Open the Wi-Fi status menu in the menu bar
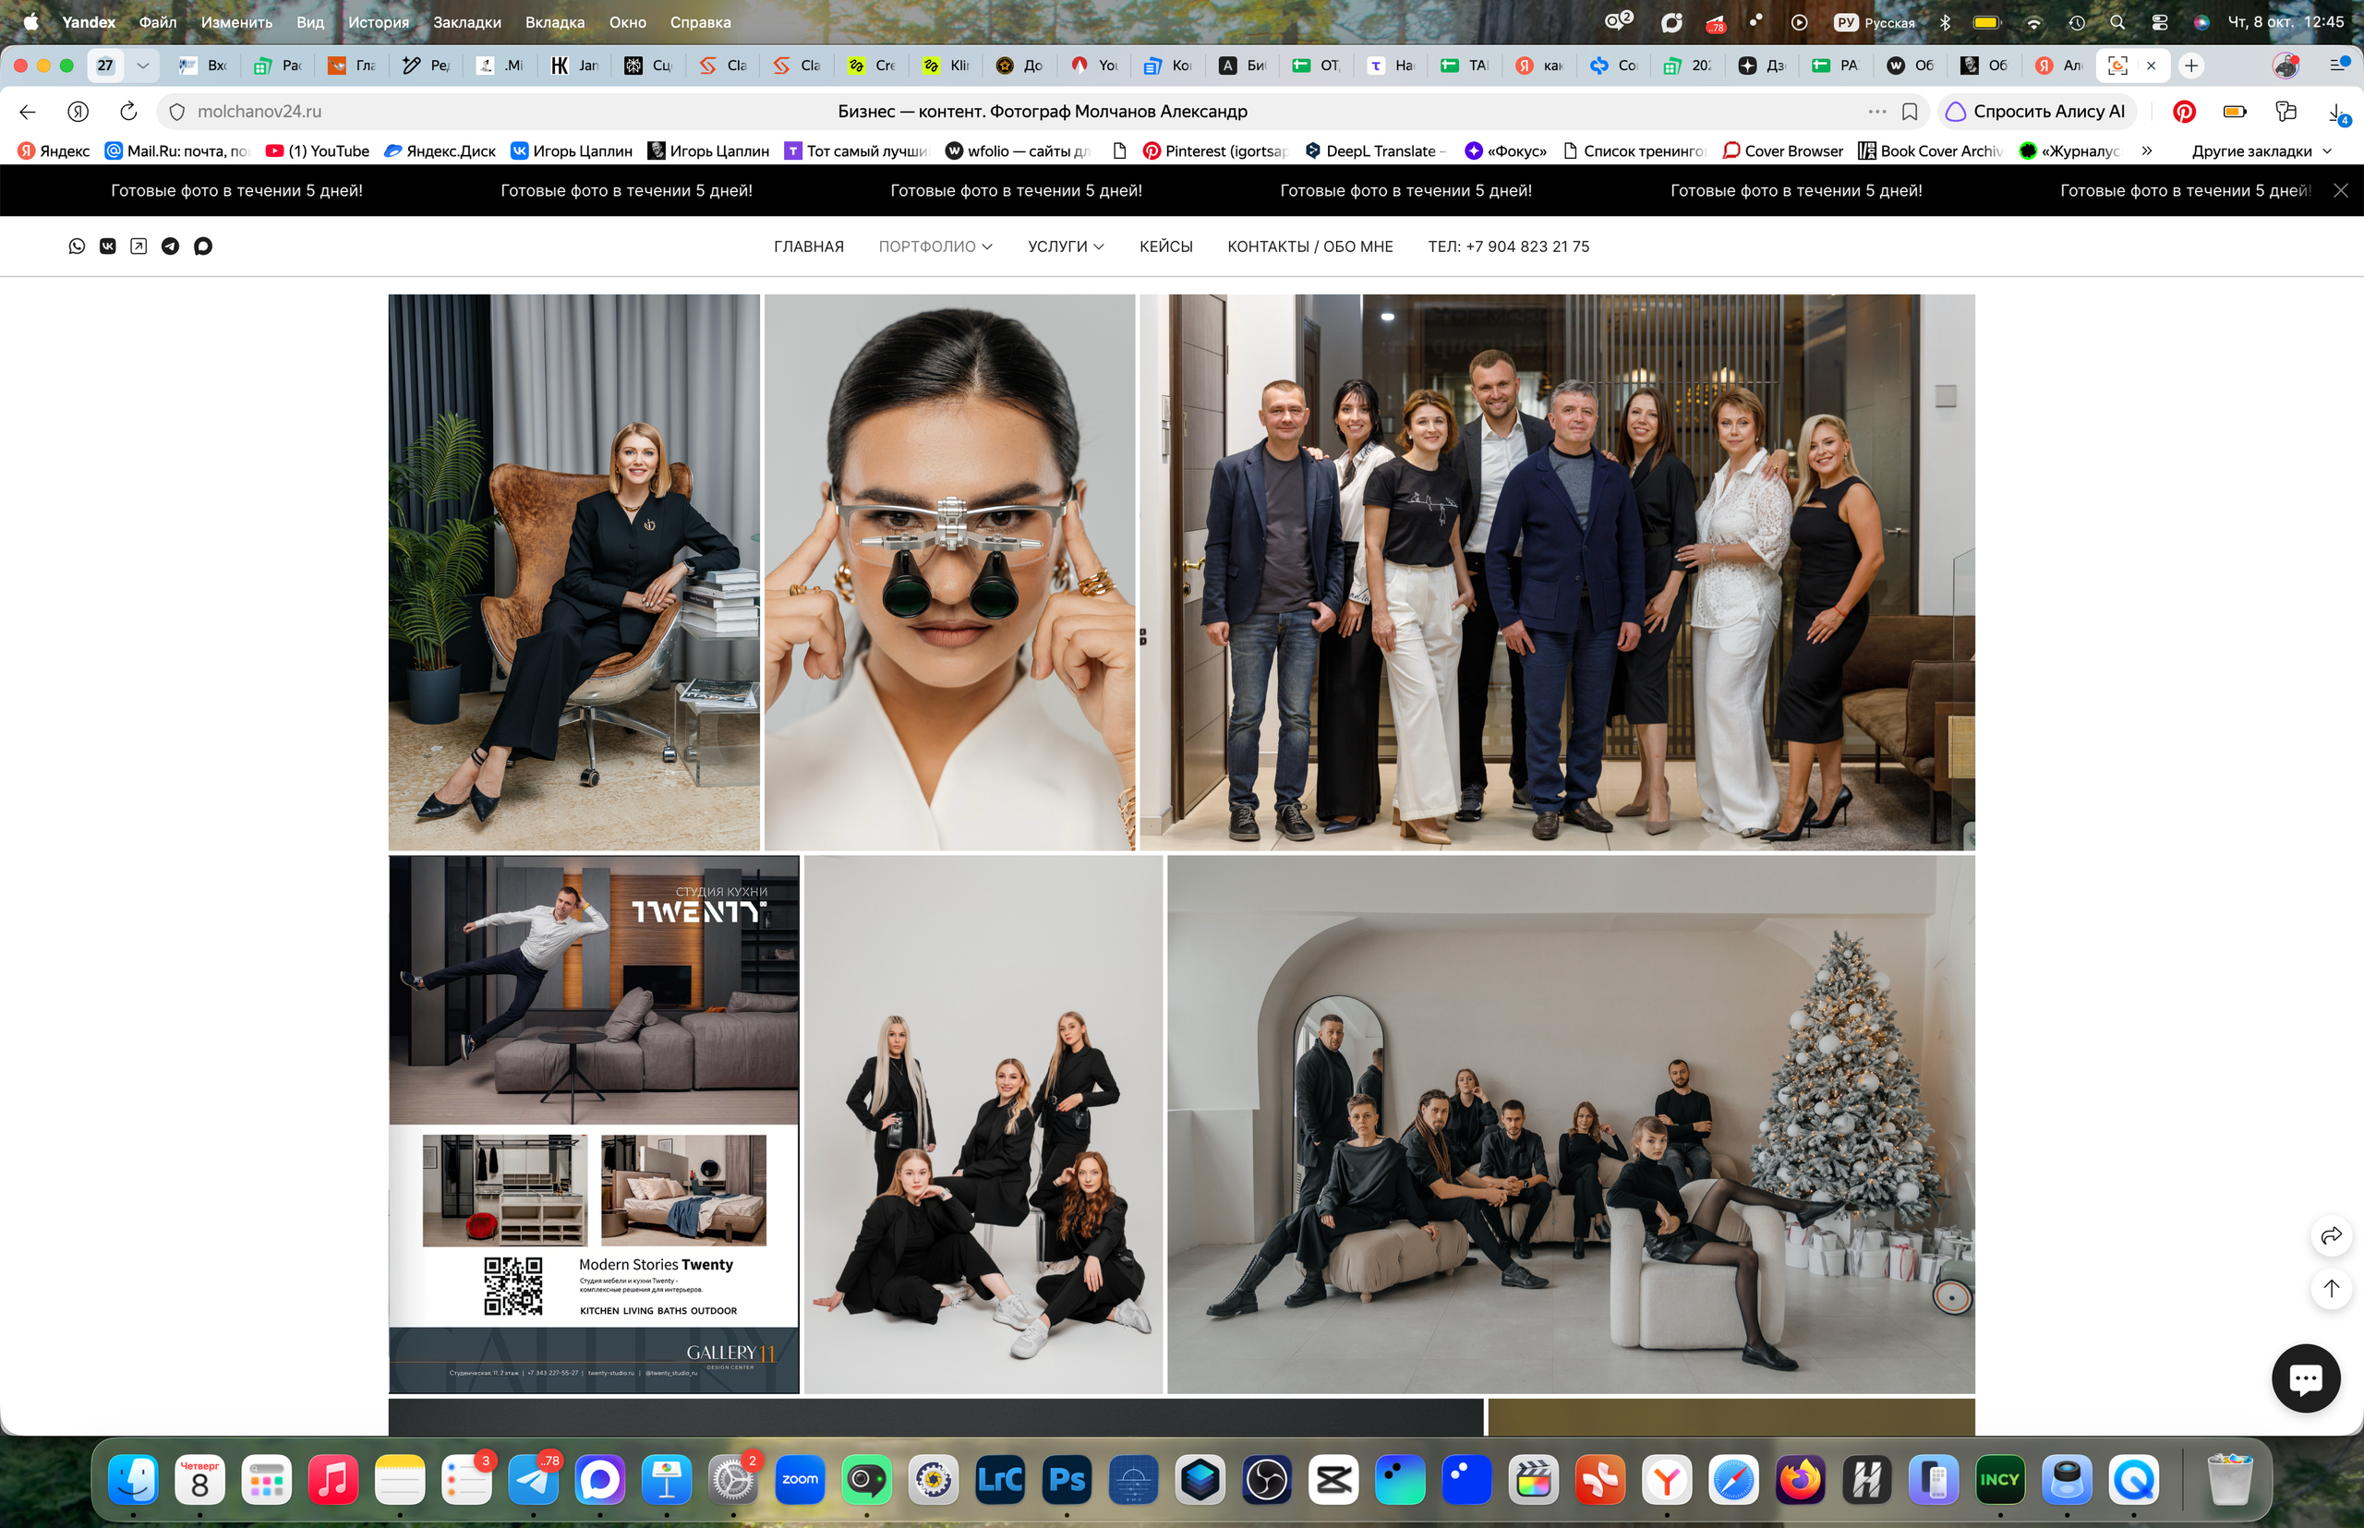 click(2033, 22)
